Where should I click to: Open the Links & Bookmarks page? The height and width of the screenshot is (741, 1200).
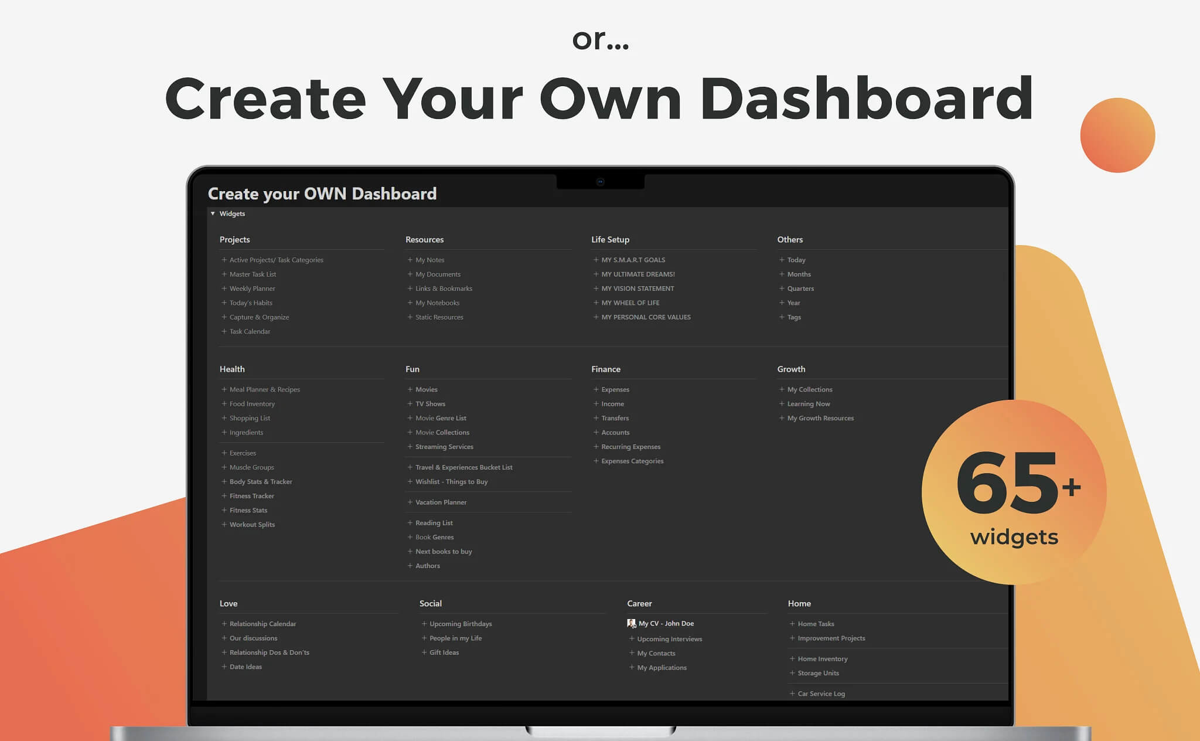pyautogui.click(x=444, y=288)
